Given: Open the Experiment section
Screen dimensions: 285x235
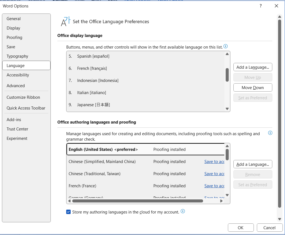Looking at the screenshot, I should 17,138.
